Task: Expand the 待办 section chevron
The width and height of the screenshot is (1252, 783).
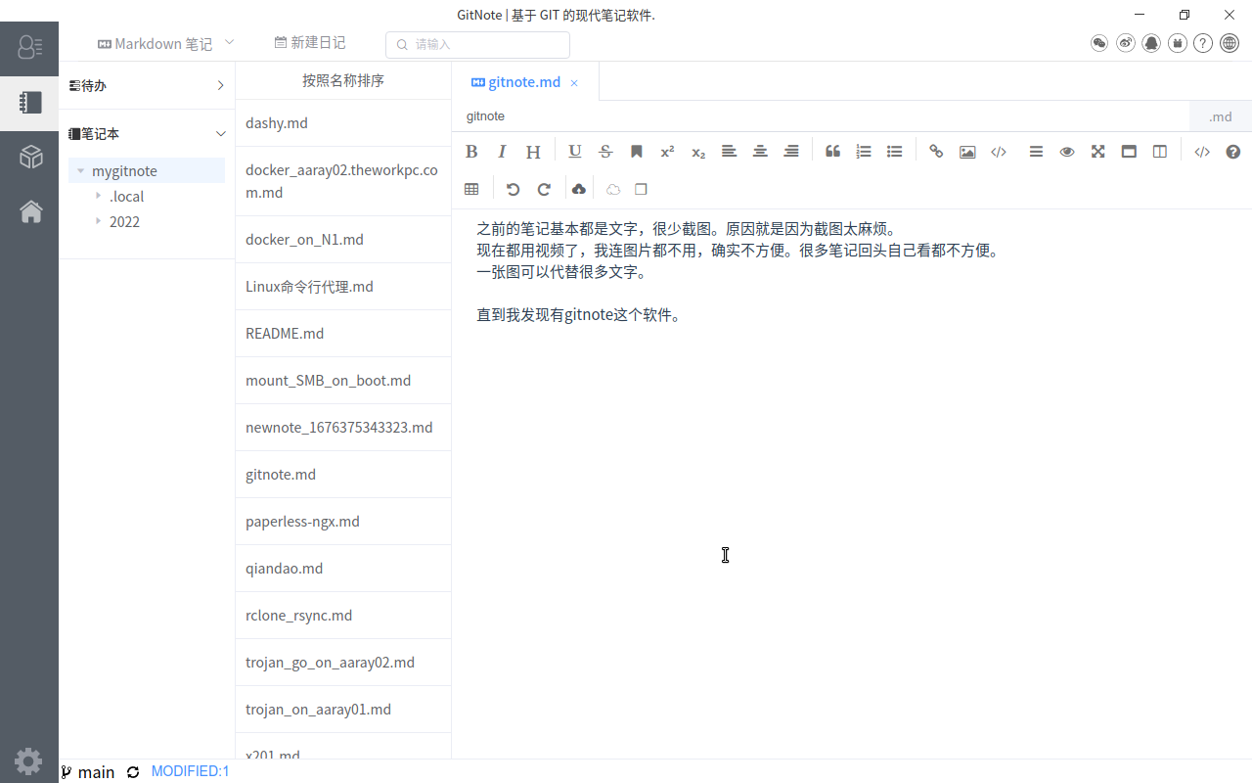Action: (221, 86)
